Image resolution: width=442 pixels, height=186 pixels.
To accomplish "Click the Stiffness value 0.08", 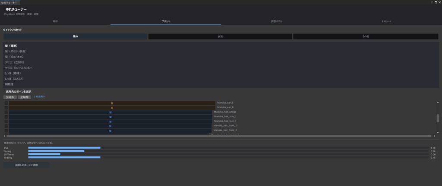I will pos(433,154).
